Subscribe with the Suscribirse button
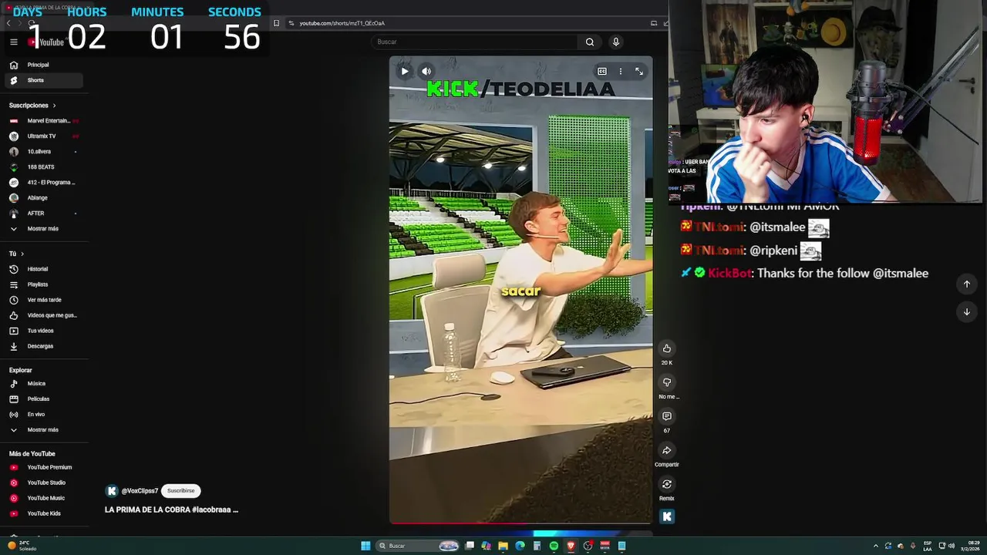The width and height of the screenshot is (987, 555). tap(181, 491)
